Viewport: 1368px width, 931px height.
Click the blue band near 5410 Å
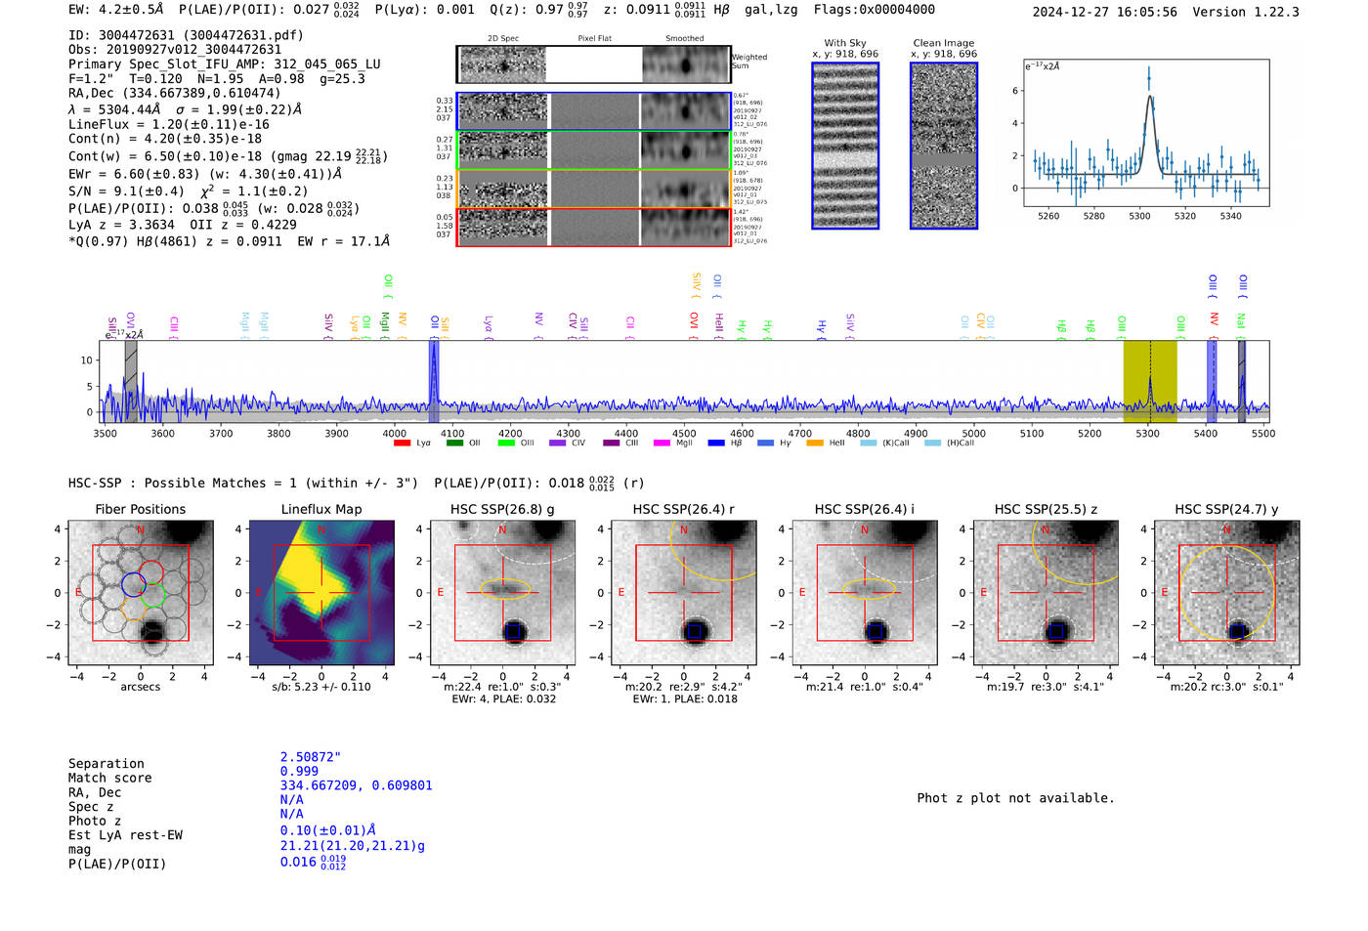[x=1212, y=382]
